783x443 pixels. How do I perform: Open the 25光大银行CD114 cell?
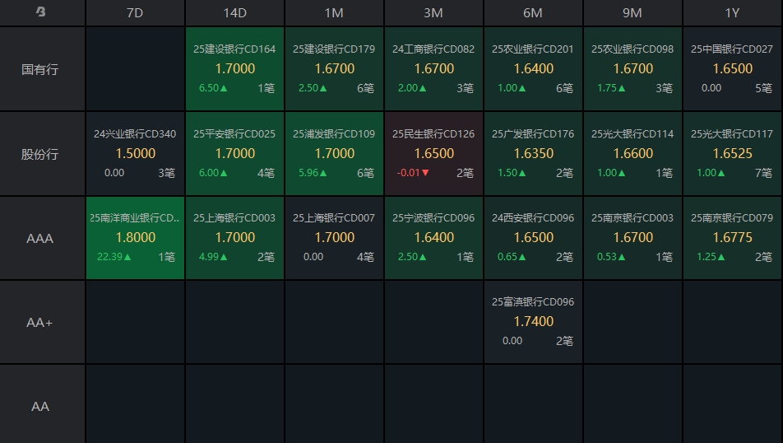[x=632, y=153]
